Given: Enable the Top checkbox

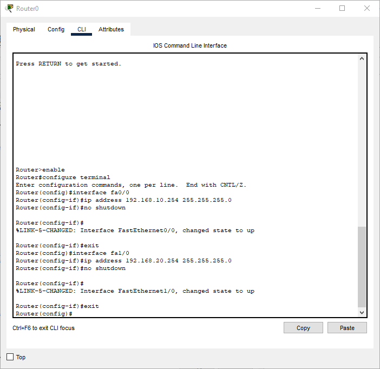Looking at the screenshot, I should (x=10, y=357).
